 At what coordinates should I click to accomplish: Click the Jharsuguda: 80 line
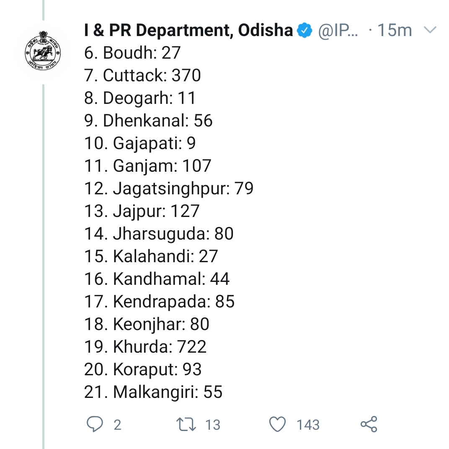[159, 234]
